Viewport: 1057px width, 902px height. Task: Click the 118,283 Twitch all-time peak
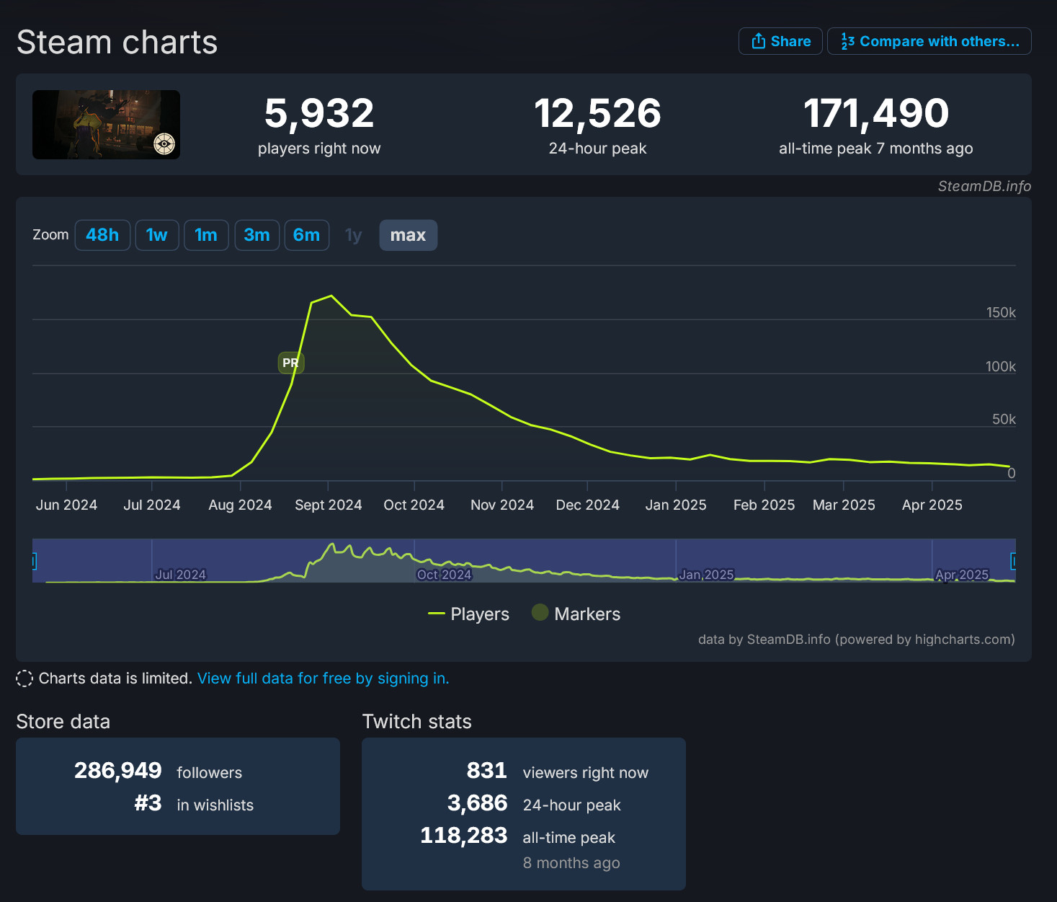pos(464,836)
